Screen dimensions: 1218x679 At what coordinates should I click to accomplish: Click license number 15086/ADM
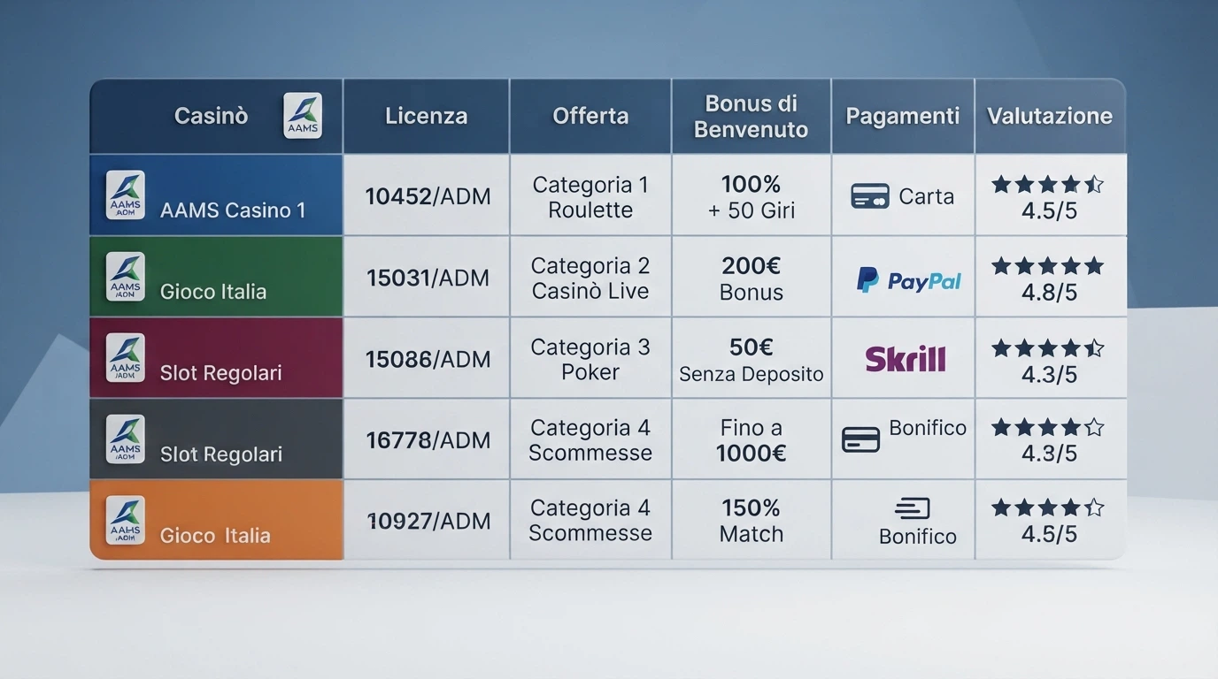(x=428, y=359)
